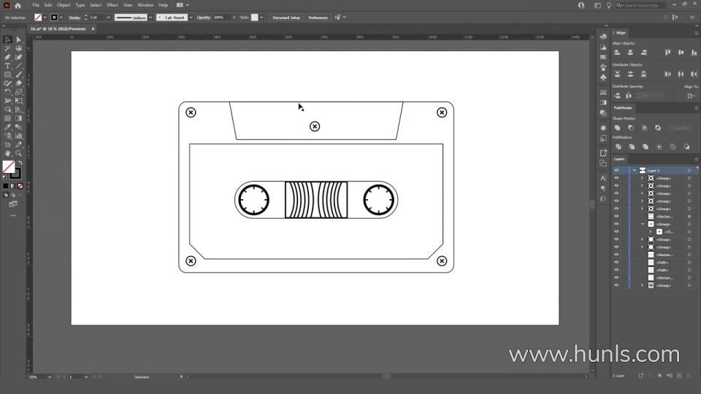This screenshot has height=394, width=701.
Task: Select the Scale tool
Action: tap(19, 92)
